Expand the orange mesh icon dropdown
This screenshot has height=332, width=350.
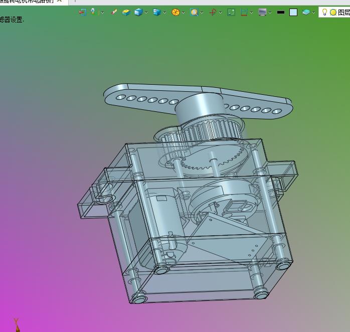[183, 13]
